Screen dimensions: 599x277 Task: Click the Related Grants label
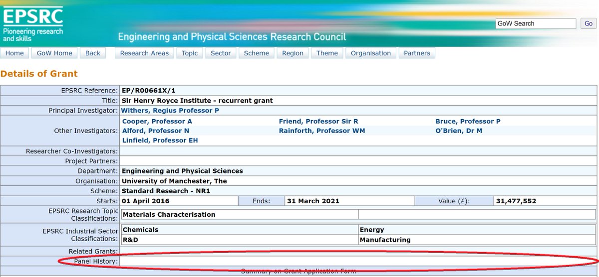pyautogui.click(x=94, y=251)
